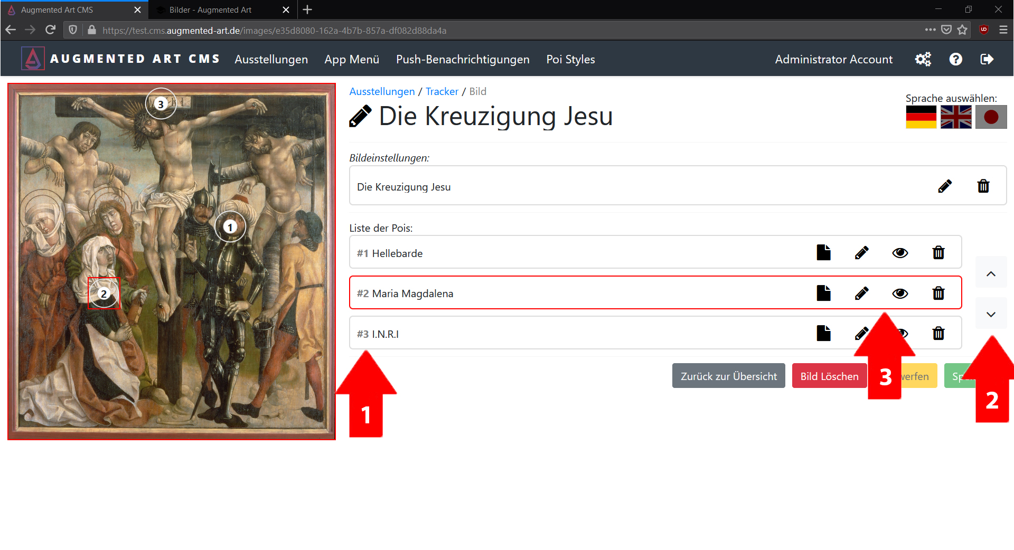Switch to Bilder - Augmented Art tab
Image resolution: width=1014 pixels, height=550 pixels.
pos(222,10)
